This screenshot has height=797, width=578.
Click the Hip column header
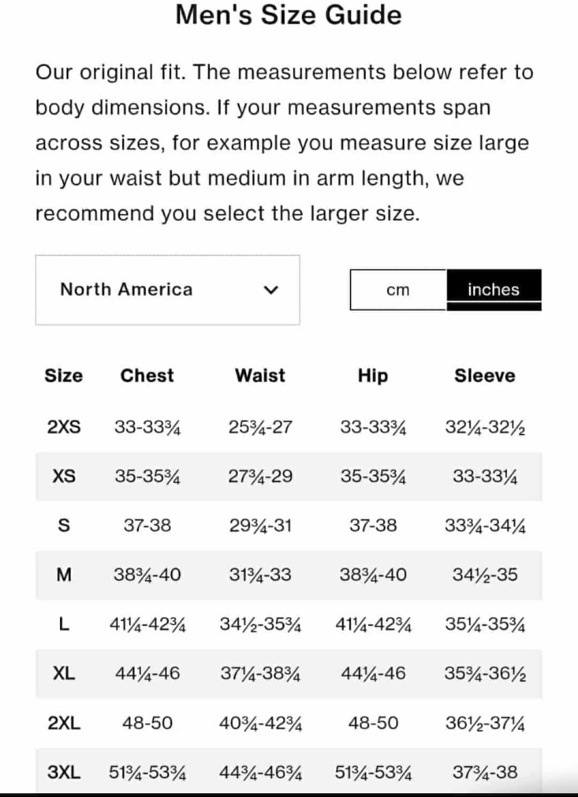[x=373, y=376]
